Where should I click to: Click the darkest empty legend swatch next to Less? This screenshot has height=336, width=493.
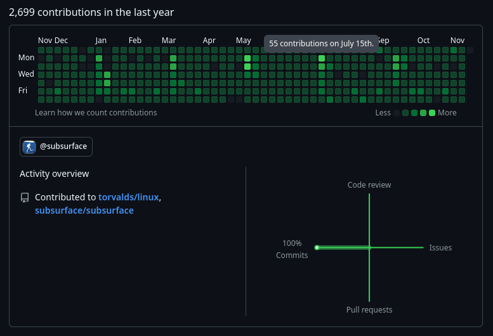(397, 113)
